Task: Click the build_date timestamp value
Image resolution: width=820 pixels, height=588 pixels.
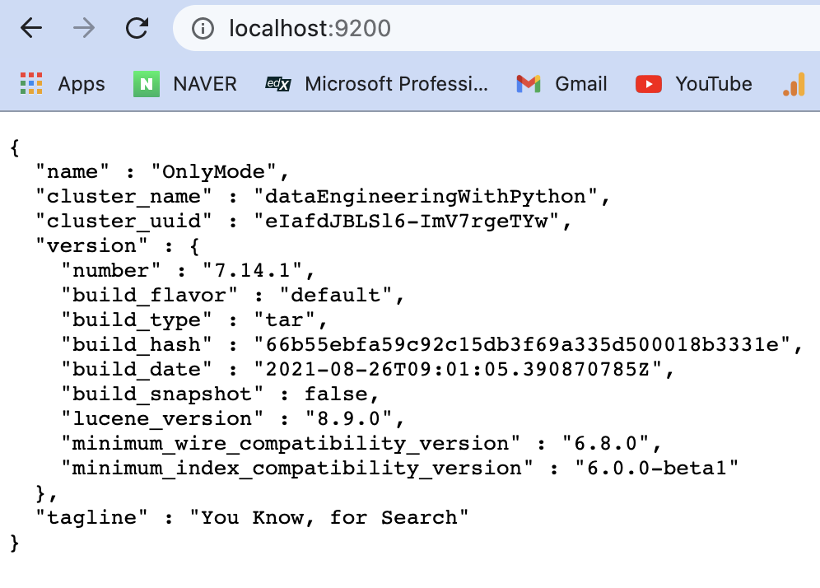Action: click(458, 369)
